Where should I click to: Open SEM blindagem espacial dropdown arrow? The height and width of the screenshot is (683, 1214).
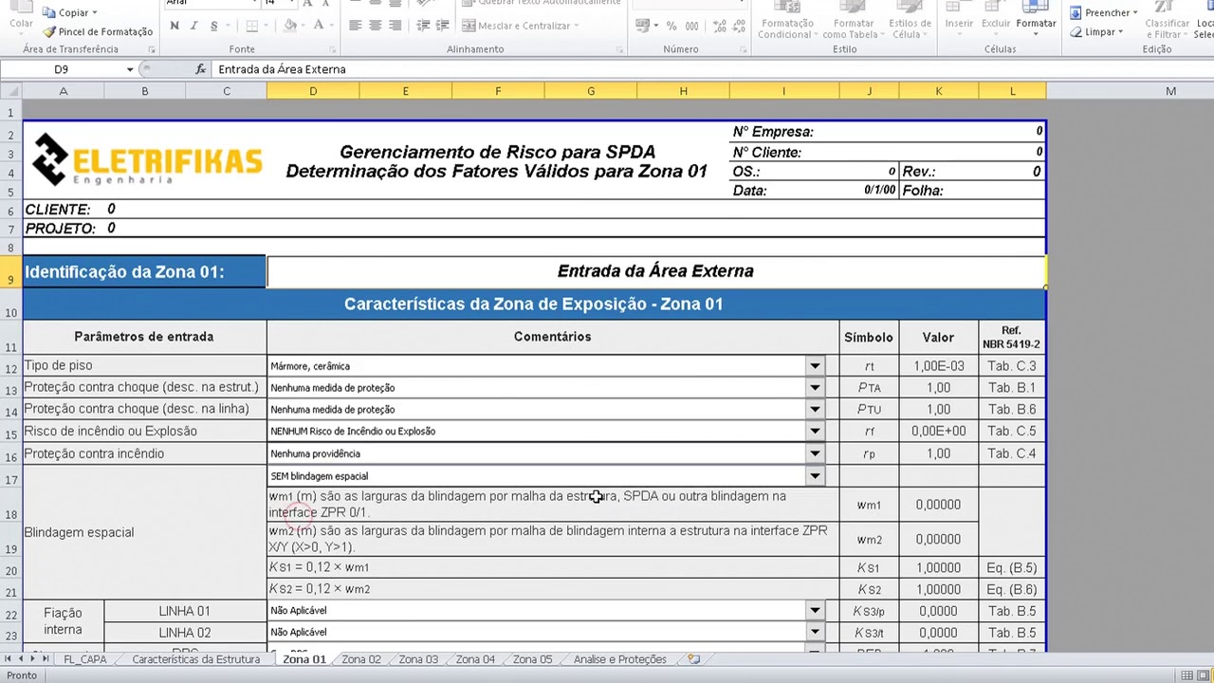[815, 476]
